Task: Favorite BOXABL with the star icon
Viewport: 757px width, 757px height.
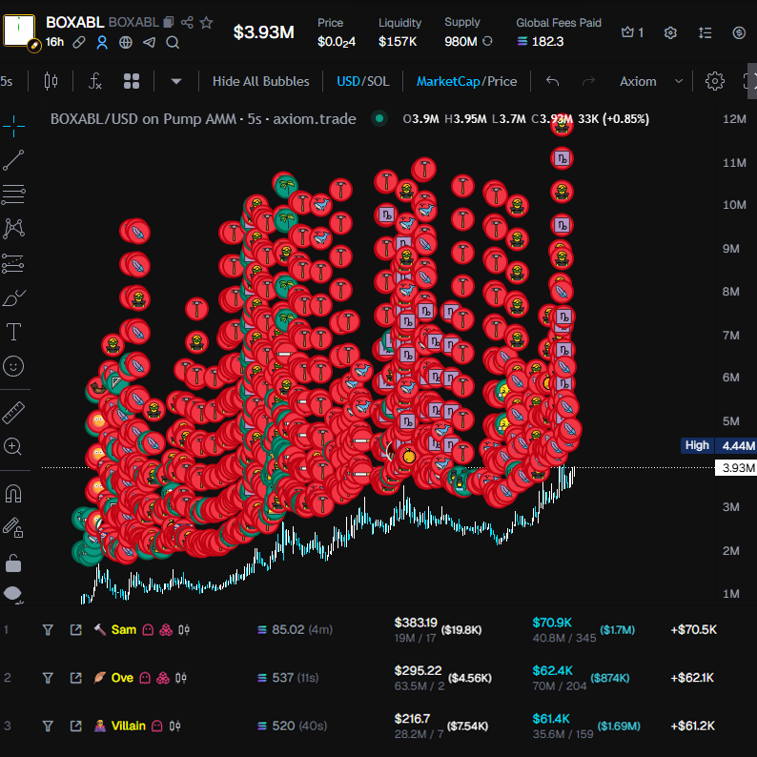Action: [206, 22]
